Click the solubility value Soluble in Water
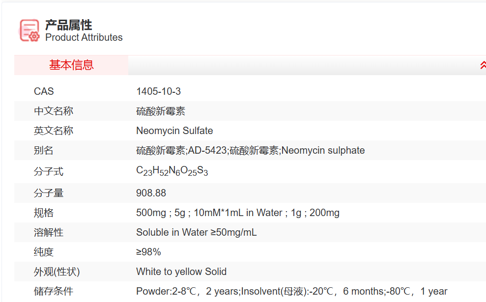The height and width of the screenshot is (302, 486). point(196,233)
